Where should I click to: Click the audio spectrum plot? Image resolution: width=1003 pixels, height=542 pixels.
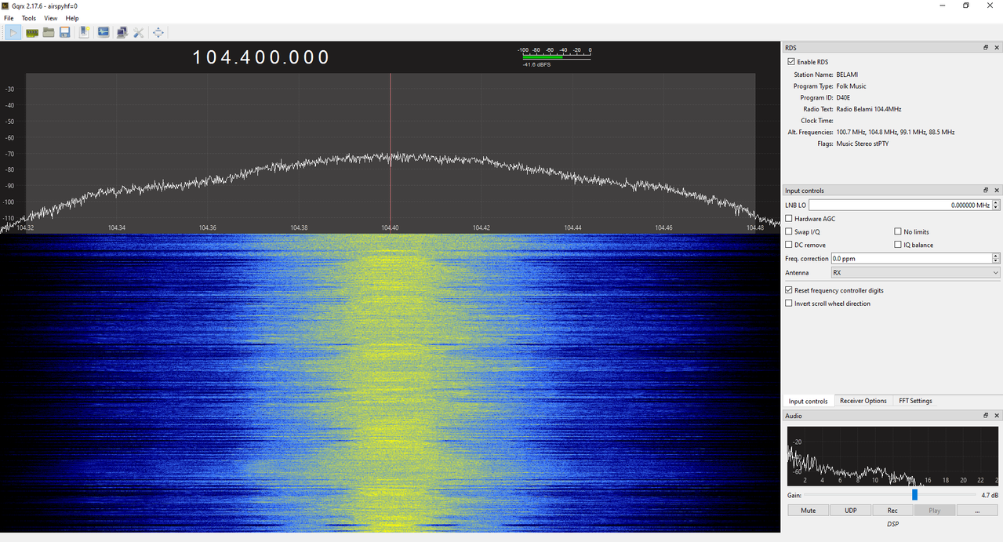(x=892, y=456)
